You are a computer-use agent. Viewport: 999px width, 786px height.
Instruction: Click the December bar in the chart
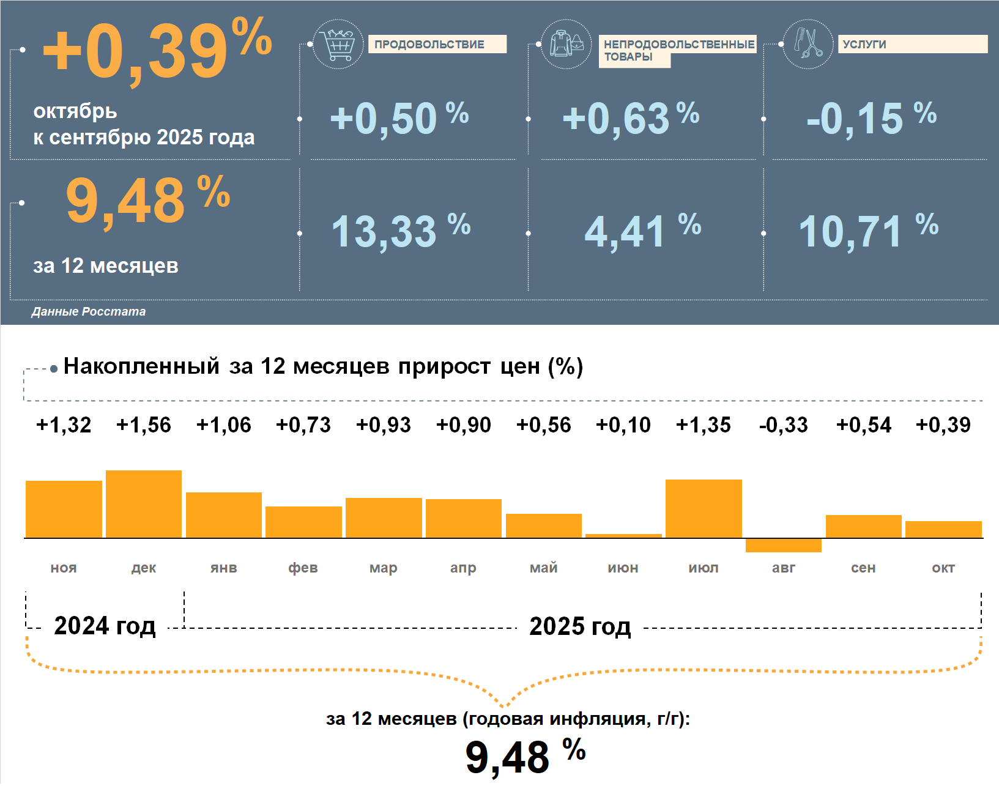point(144,504)
